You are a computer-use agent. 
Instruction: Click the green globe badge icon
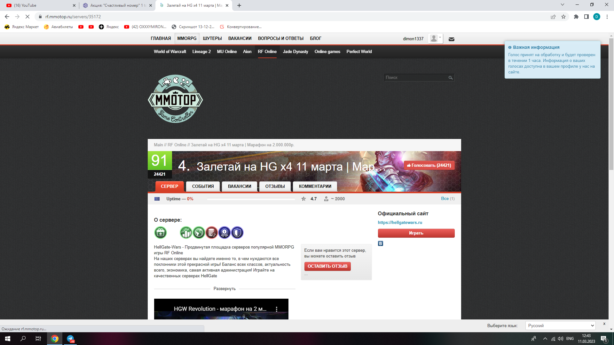[199, 233]
